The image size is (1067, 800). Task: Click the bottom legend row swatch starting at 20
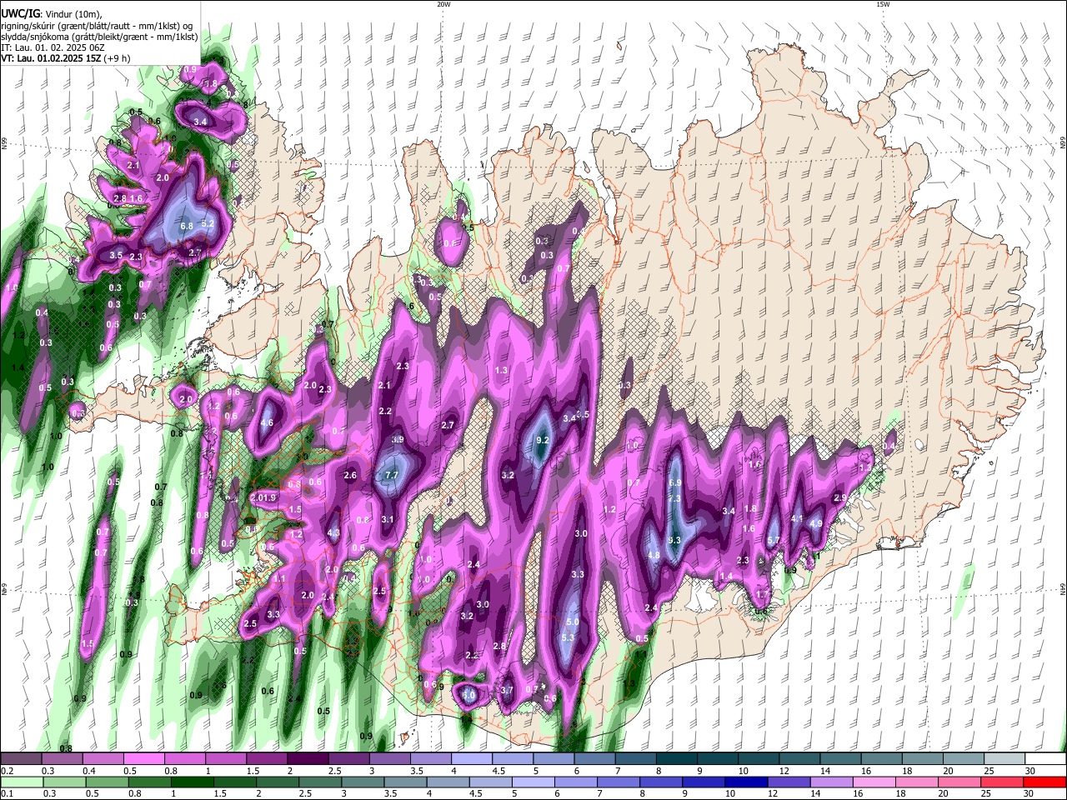[959, 782]
